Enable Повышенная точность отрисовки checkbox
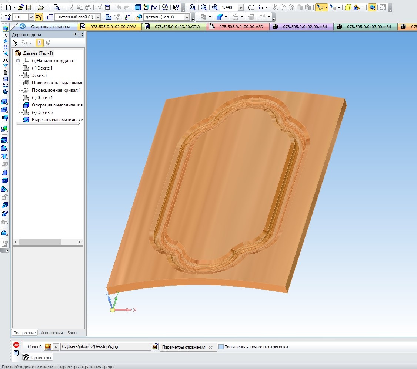Viewport: 417px width, 369px height. pyautogui.click(x=221, y=347)
